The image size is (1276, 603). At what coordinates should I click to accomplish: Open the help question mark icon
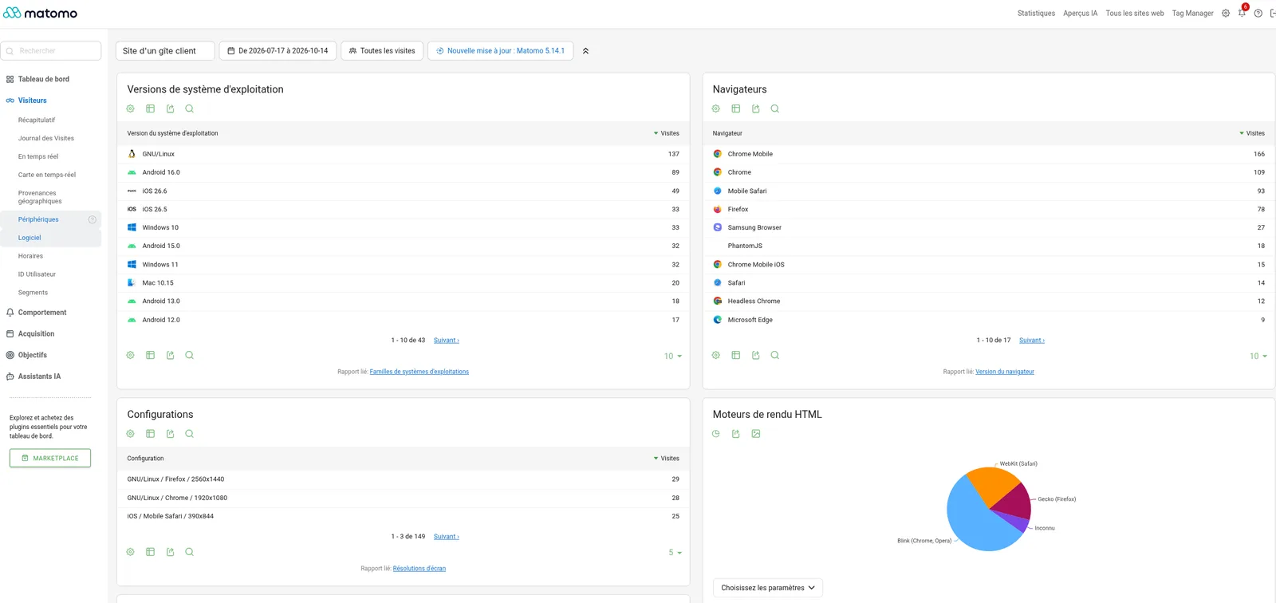(1258, 13)
